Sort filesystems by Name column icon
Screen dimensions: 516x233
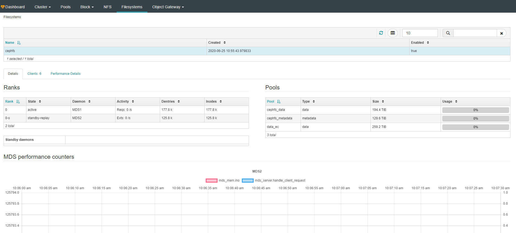point(19,43)
